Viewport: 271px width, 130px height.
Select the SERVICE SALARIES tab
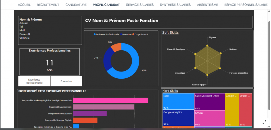(140, 5)
